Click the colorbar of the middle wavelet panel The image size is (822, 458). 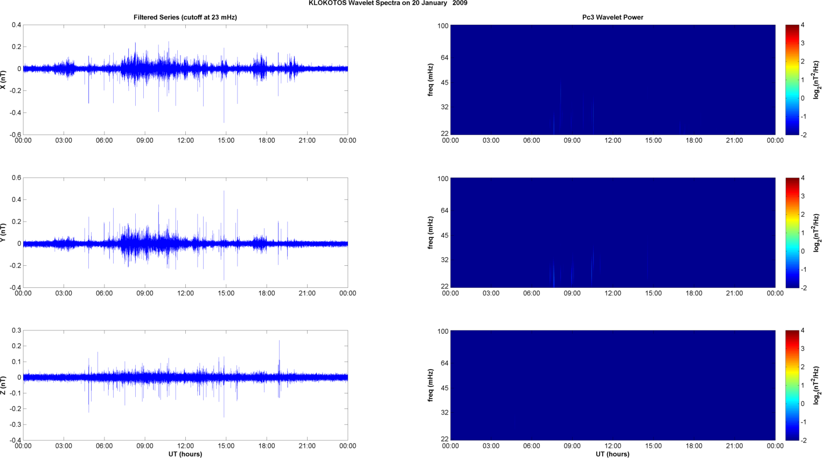coord(792,232)
